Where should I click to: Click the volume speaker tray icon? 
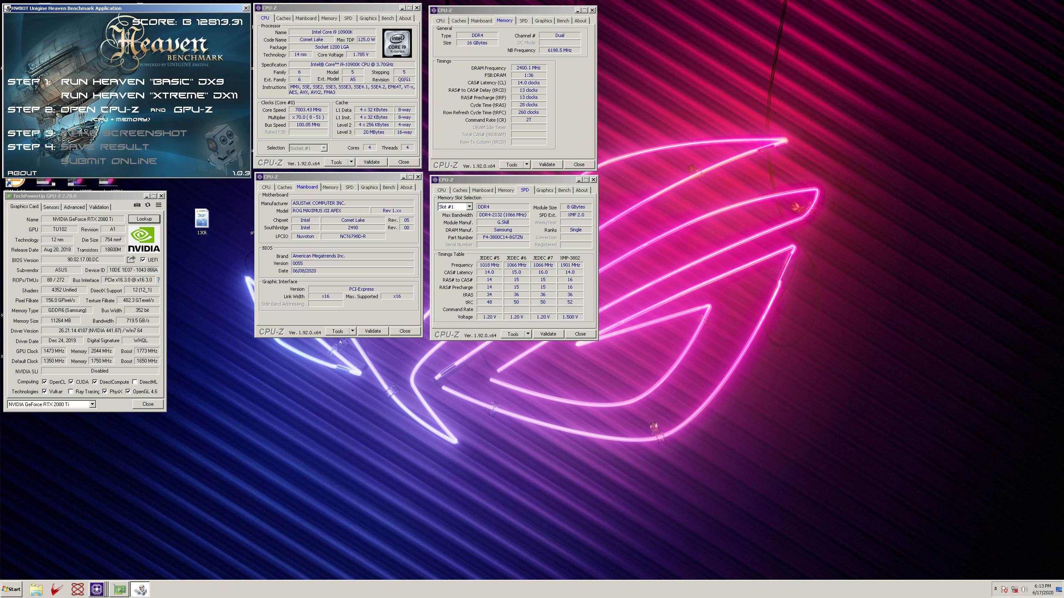1025,589
